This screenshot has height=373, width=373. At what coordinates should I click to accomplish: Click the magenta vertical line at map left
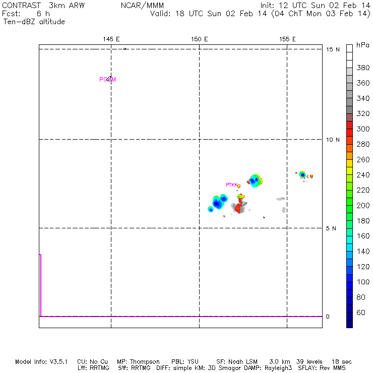tap(41, 285)
